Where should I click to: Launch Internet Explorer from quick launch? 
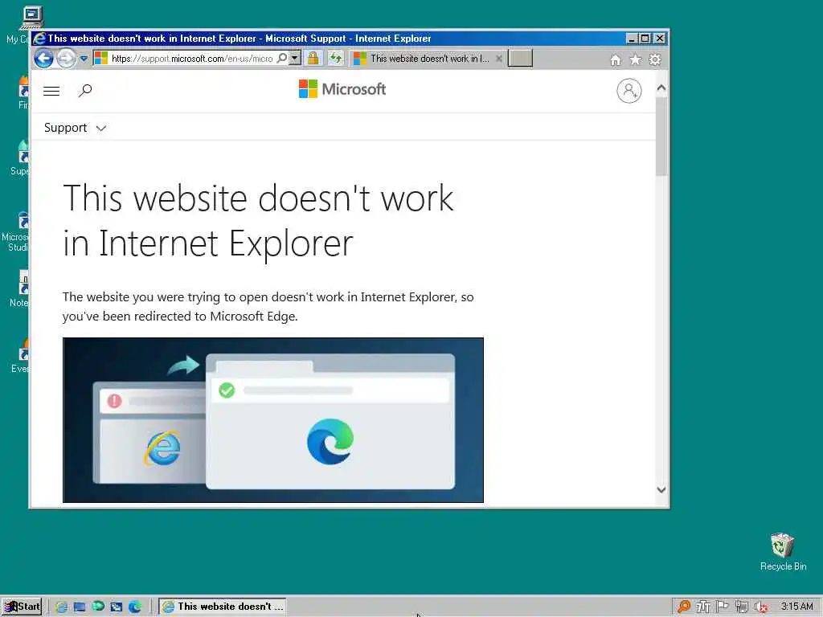61,607
